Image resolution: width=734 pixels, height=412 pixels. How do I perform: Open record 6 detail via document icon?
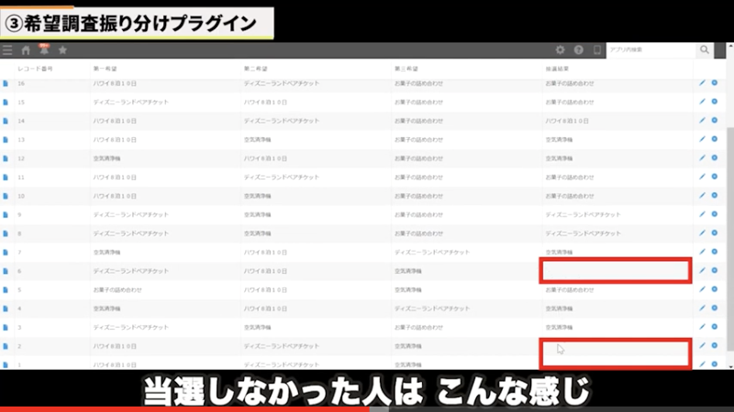[5, 271]
